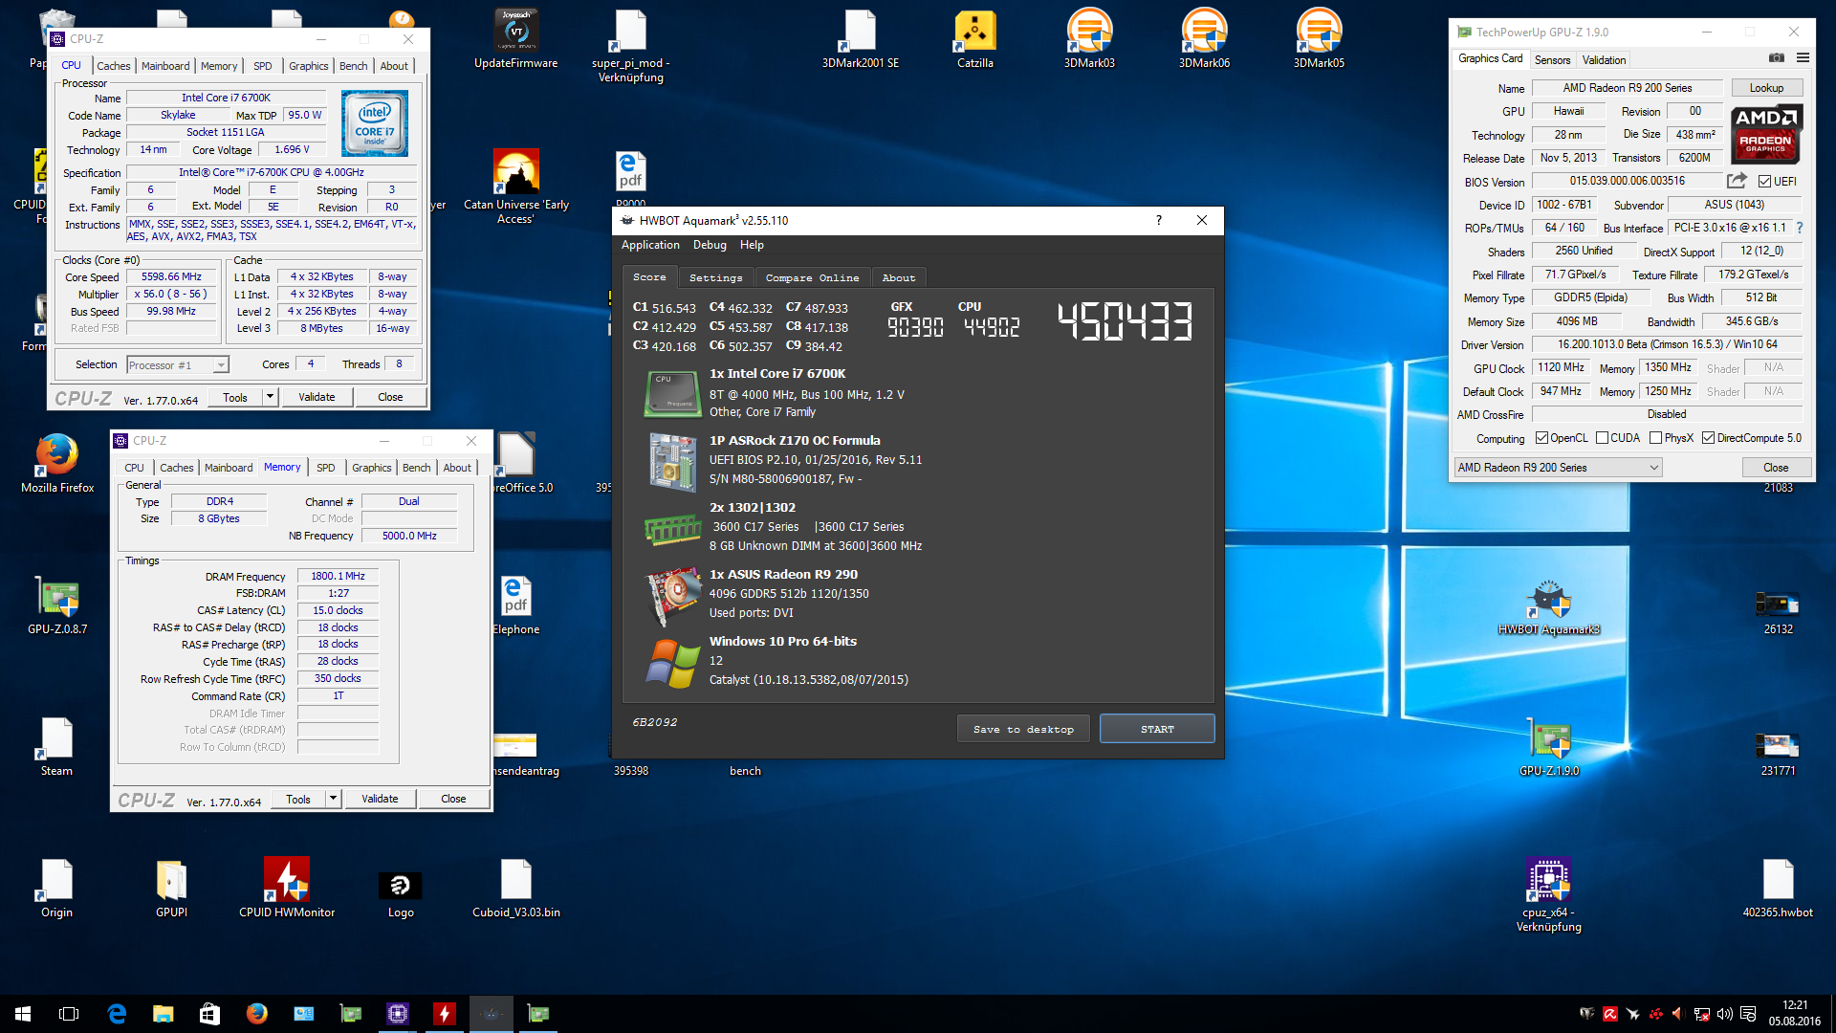Launch the 3DMark03 desktop shortcut
Image resolution: width=1836 pixels, height=1033 pixels.
pos(1089,38)
